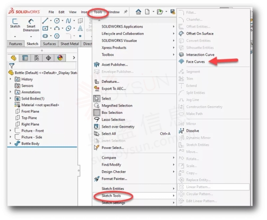Open the DimXpertManager crosshair tab

coord(48,58)
